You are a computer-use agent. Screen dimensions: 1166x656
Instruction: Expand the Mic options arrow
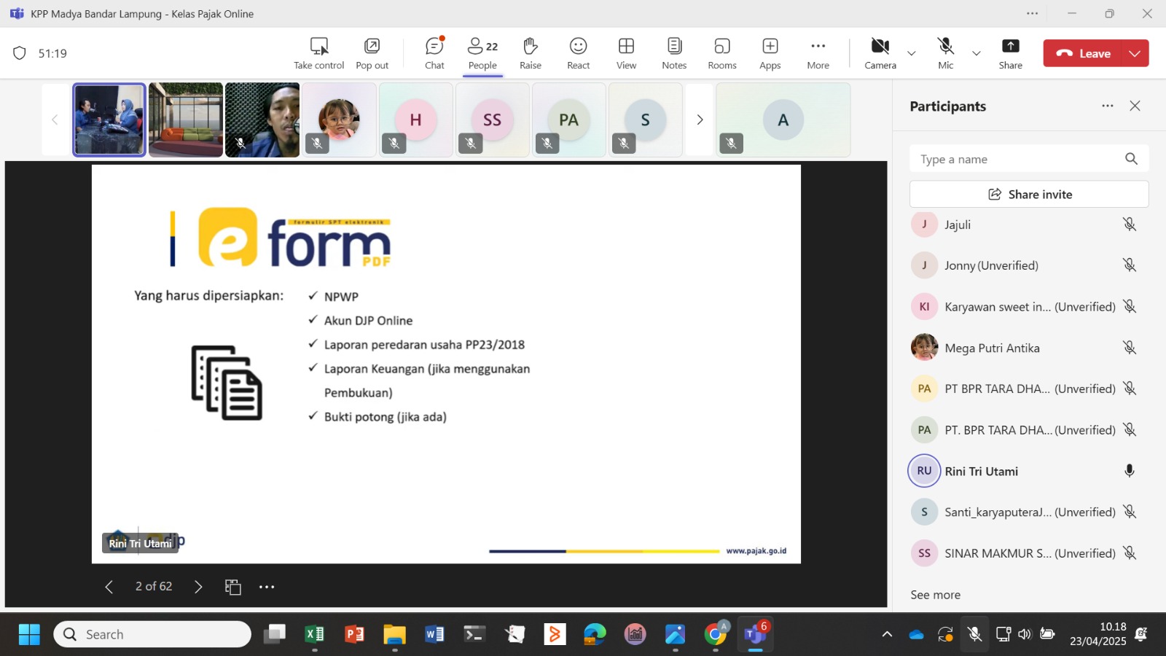click(977, 53)
